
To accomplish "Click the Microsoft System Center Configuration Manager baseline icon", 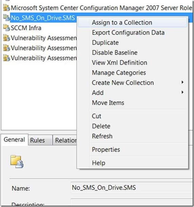I will coord(6,8).
